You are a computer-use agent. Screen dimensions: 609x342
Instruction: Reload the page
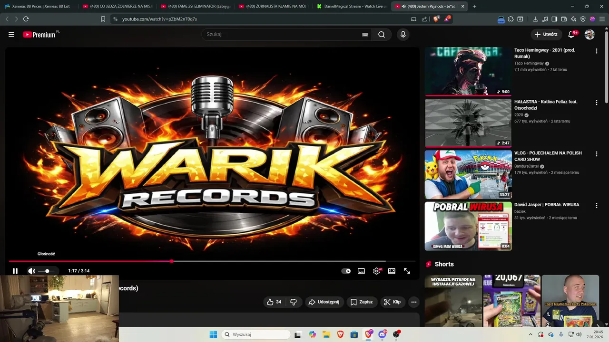click(26, 19)
